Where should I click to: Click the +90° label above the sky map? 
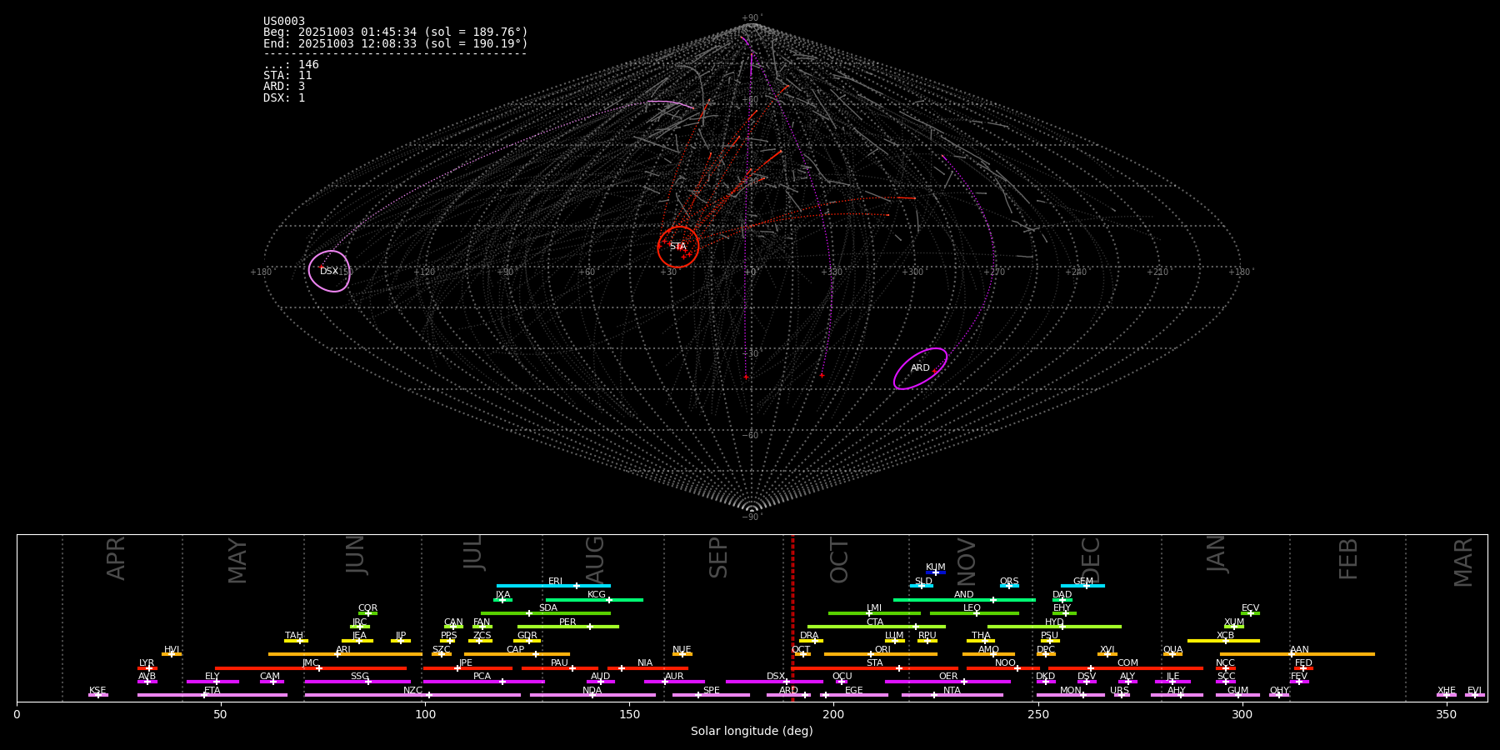752,18
